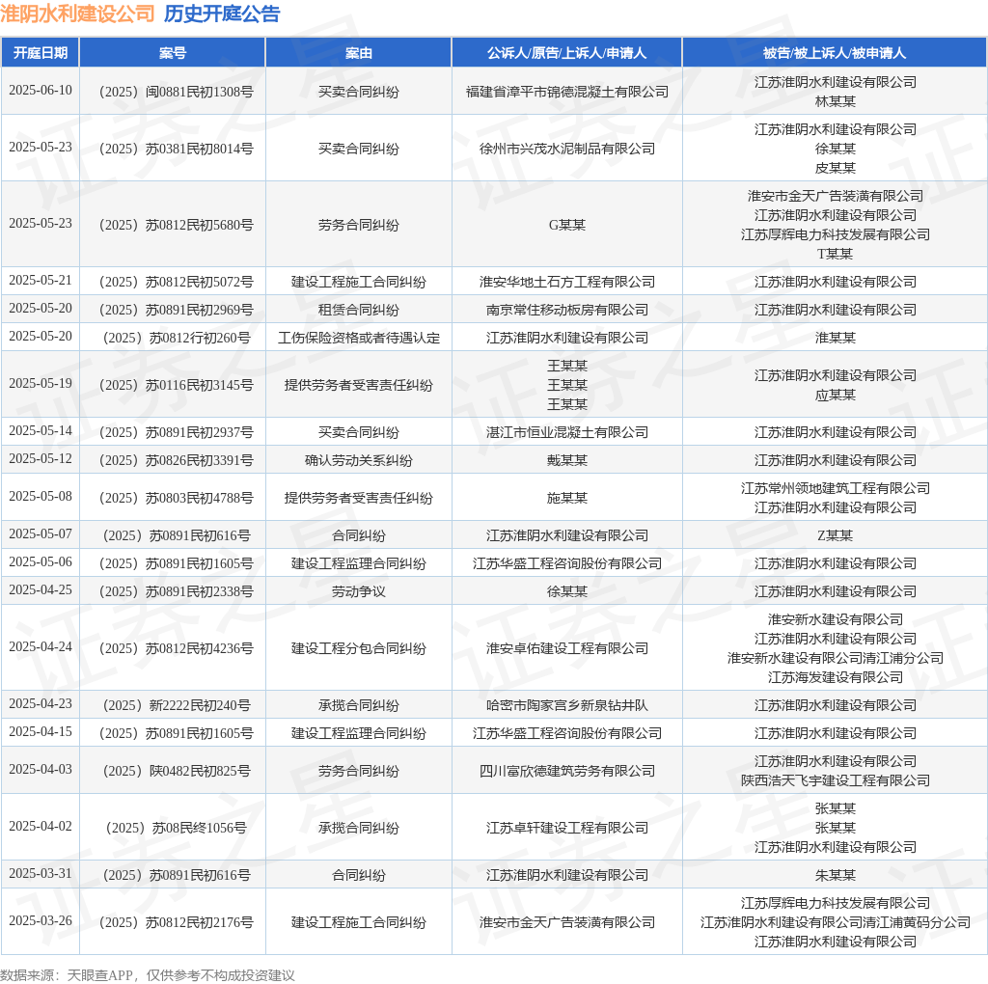Click defendant name 应某某
The image size is (988, 984).
click(x=835, y=395)
